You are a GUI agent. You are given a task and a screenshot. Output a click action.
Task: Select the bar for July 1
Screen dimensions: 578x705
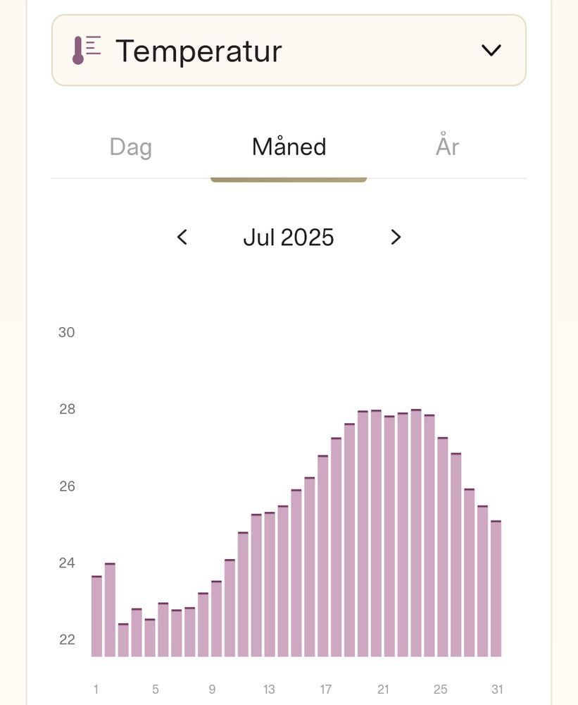96,617
